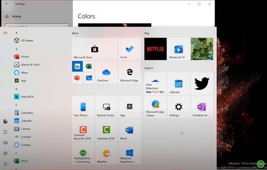Viewport: 267px width, 170px height.
Task: Open the Movies & TV tile
Action: [179, 49]
